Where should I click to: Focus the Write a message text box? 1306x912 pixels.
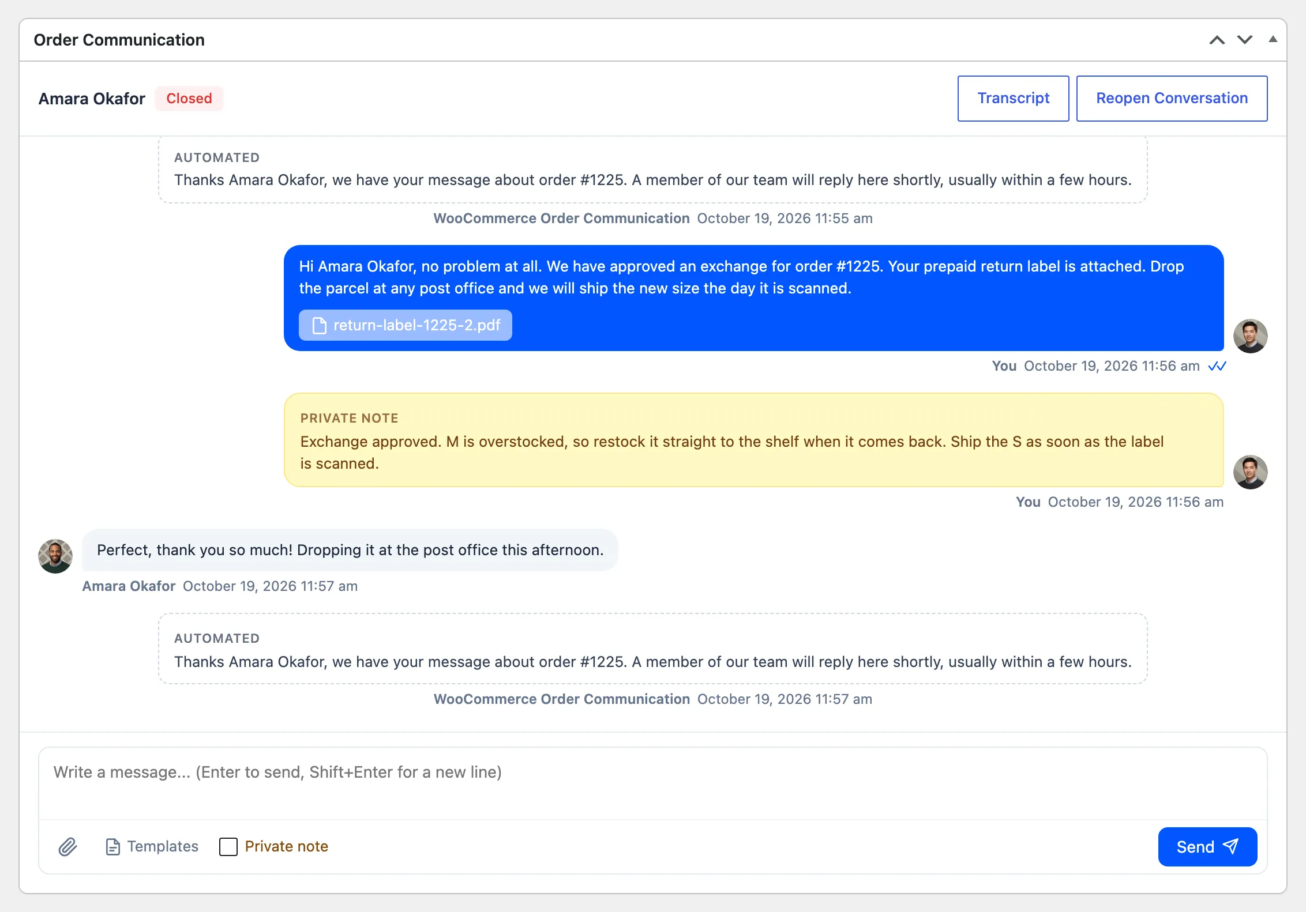click(653, 783)
